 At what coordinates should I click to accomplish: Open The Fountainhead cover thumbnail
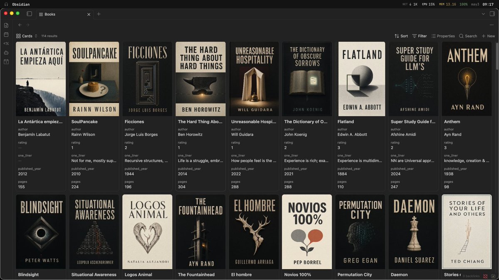point(200,232)
